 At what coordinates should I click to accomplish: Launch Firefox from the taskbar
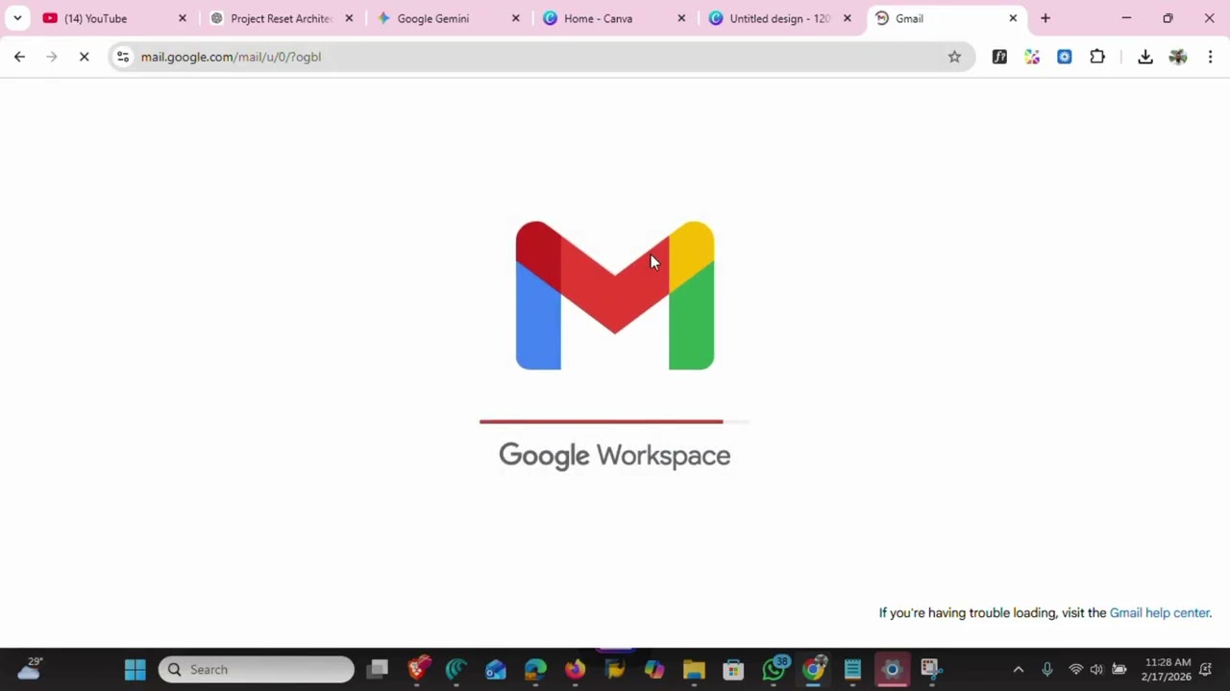coord(575,669)
